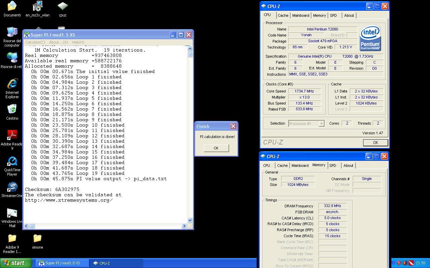Click Super PI horizontal scrollbar left arrow
Screen dimensions: 430x268
pos(26,226)
